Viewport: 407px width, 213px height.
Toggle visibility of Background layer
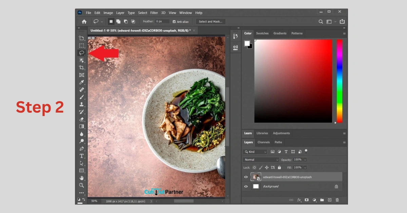pyautogui.click(x=246, y=186)
